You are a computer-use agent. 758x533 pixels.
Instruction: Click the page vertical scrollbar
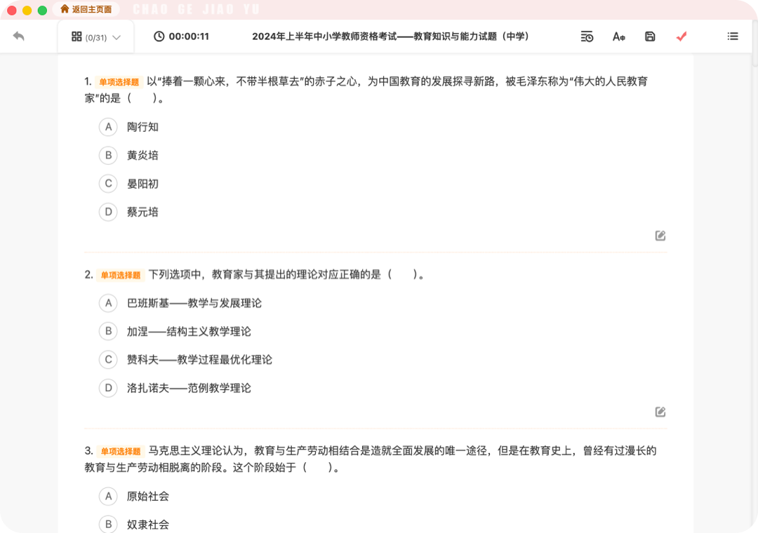click(x=754, y=43)
